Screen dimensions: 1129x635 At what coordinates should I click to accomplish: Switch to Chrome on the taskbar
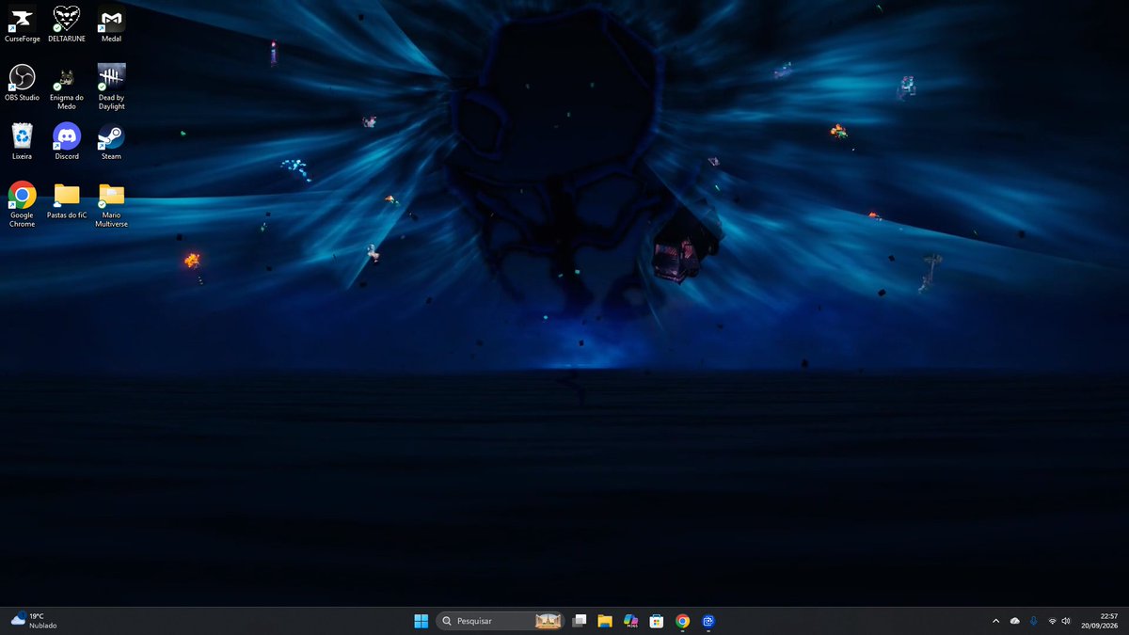(682, 621)
